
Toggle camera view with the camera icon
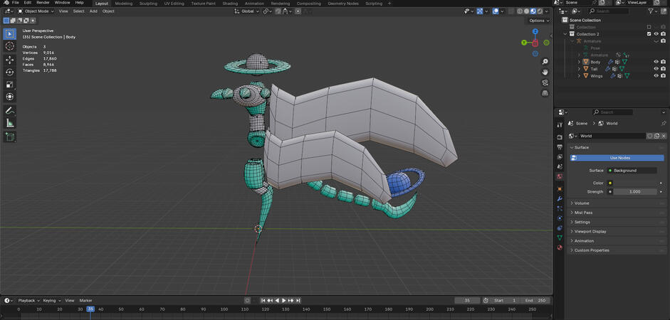click(545, 82)
